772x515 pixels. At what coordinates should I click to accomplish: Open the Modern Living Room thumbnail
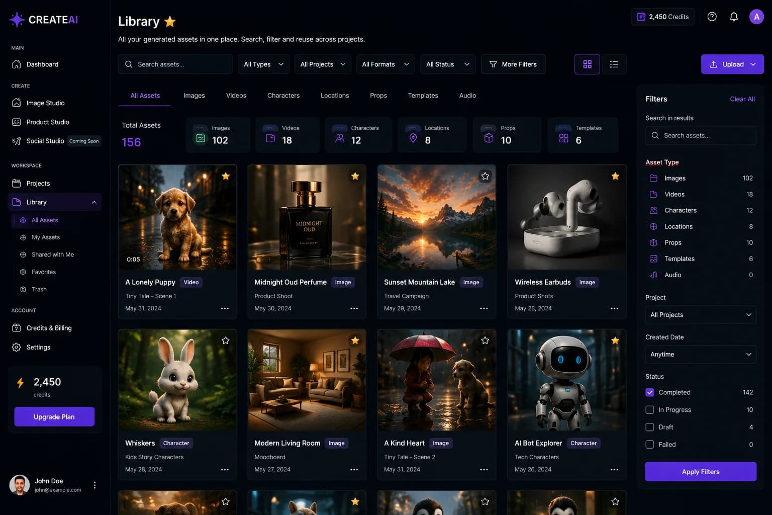307,380
